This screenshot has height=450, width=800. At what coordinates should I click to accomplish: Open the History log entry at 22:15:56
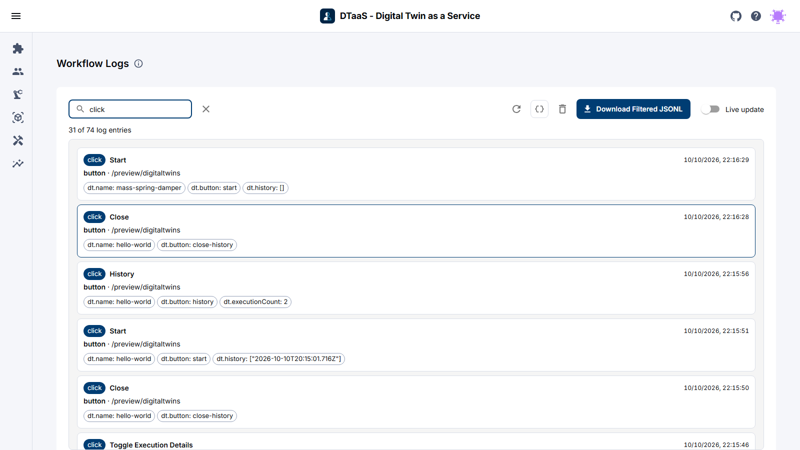coord(416,288)
